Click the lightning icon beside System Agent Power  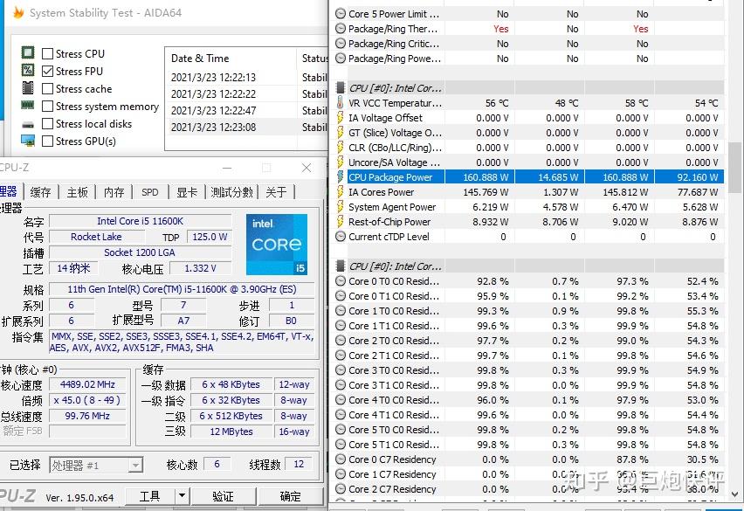[341, 207]
